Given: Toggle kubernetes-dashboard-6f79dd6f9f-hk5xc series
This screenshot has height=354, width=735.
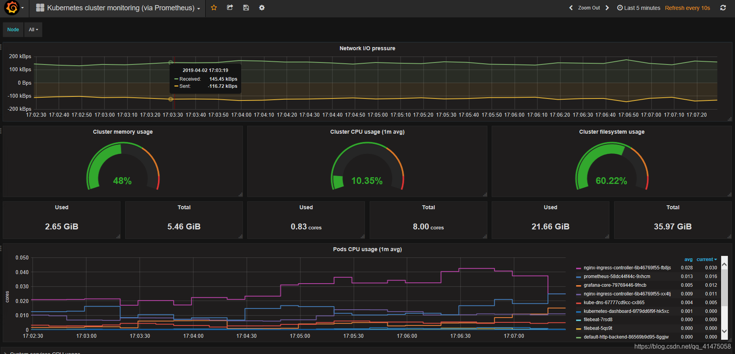Looking at the screenshot, I should tap(626, 311).
